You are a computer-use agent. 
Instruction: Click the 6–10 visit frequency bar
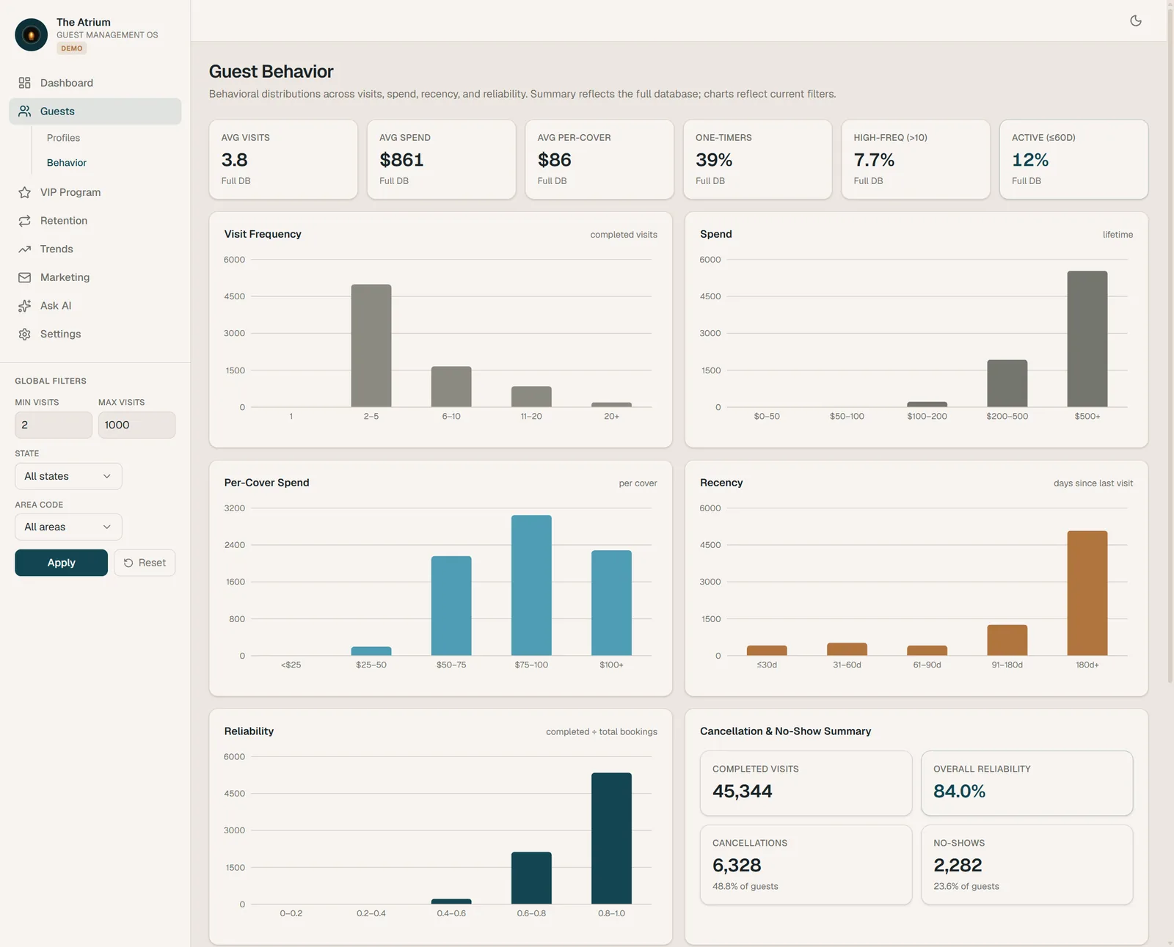pos(451,387)
